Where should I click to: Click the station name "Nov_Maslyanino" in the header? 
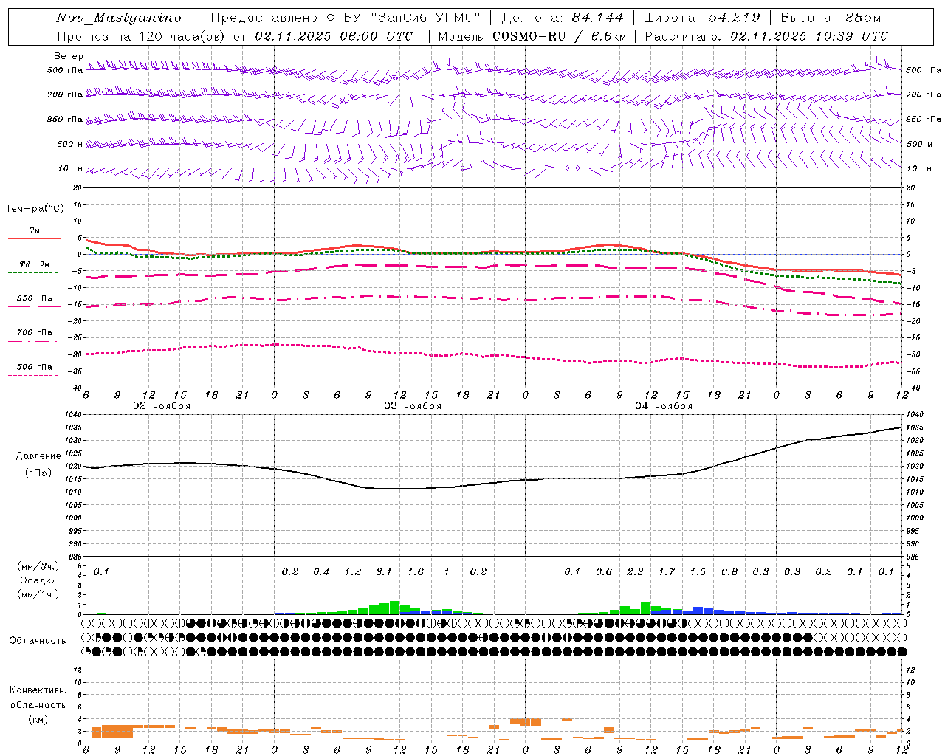tap(118, 18)
